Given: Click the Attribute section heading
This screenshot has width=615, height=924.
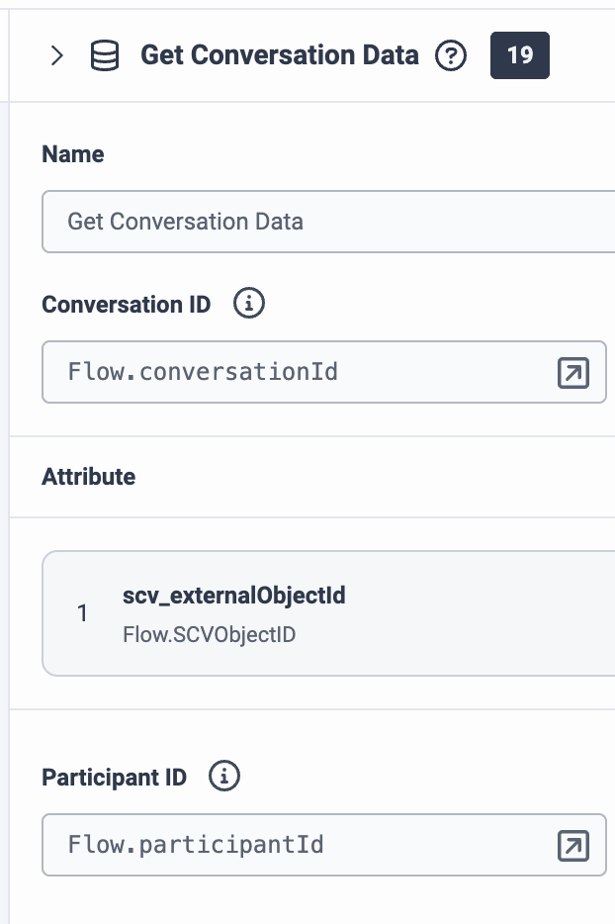Looking at the screenshot, I should pyautogui.click(x=88, y=477).
